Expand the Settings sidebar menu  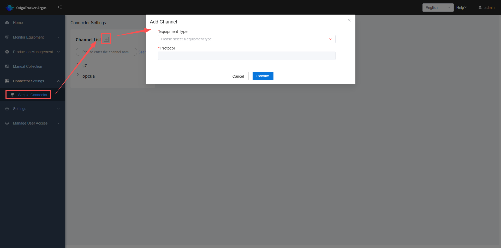pyautogui.click(x=33, y=109)
